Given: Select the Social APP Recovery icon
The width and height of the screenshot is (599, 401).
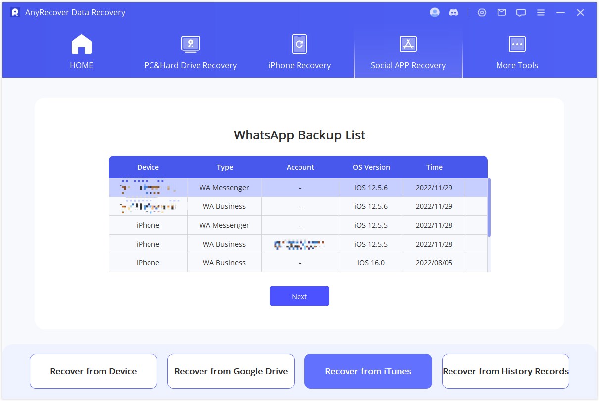Looking at the screenshot, I should (408, 44).
